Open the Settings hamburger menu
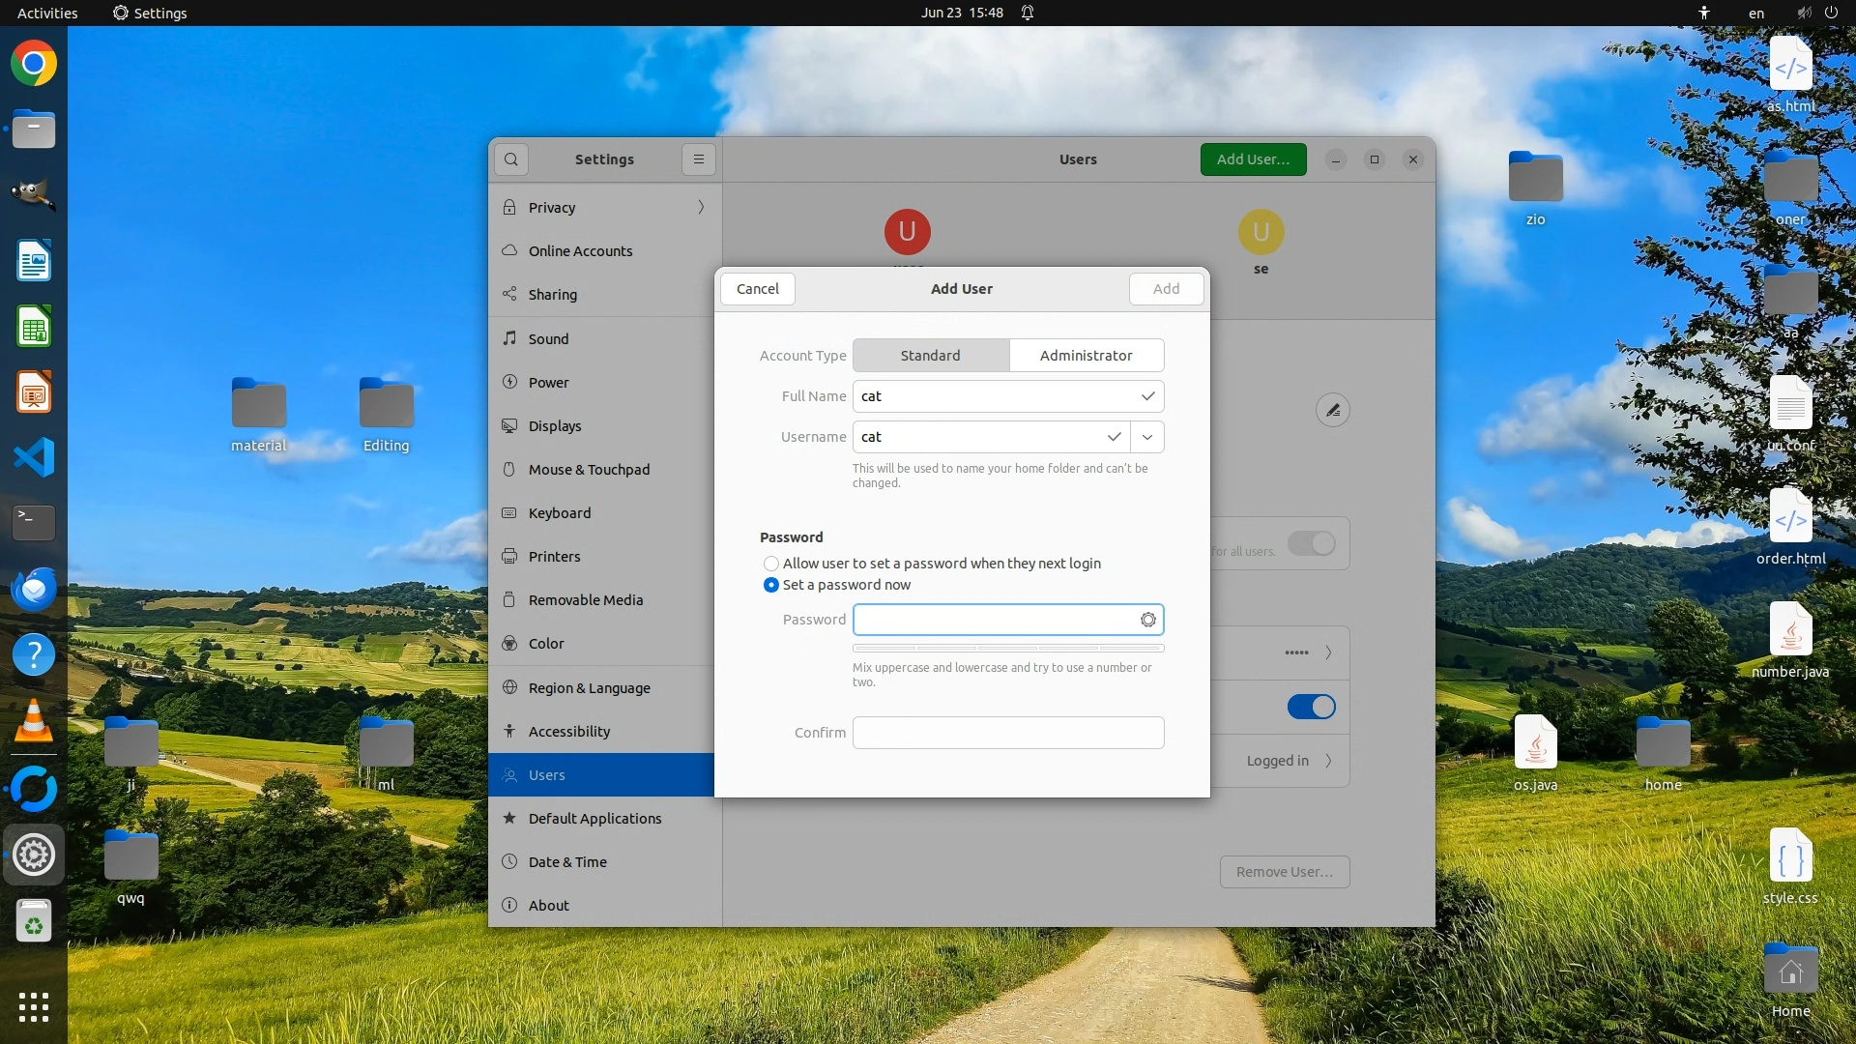The width and height of the screenshot is (1856, 1044). pos(698,159)
